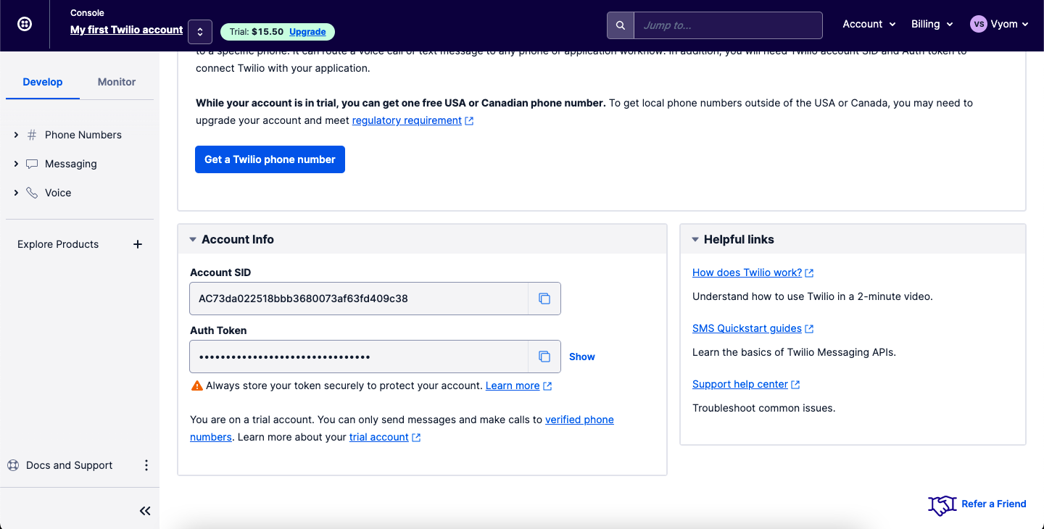
Task: Open Messaging in sidebar
Action: pos(71,164)
